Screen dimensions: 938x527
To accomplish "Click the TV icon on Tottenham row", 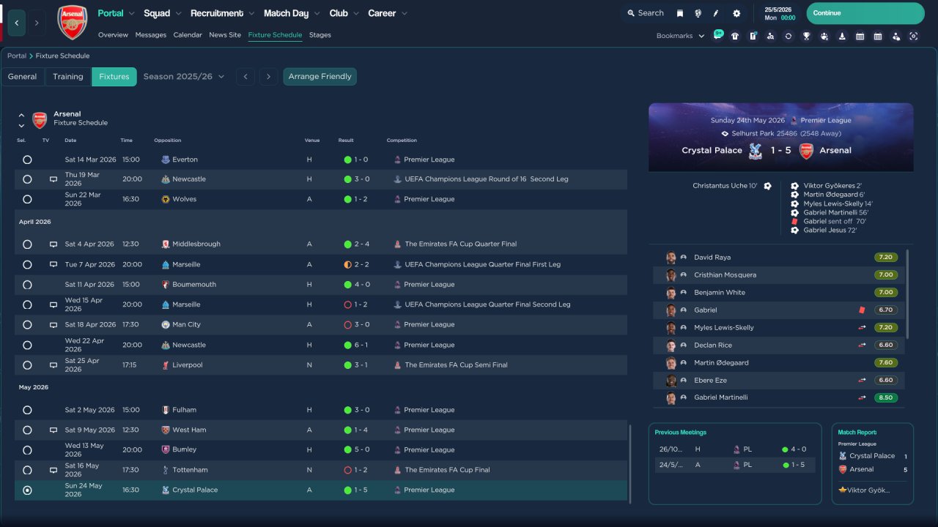I will click(53, 470).
